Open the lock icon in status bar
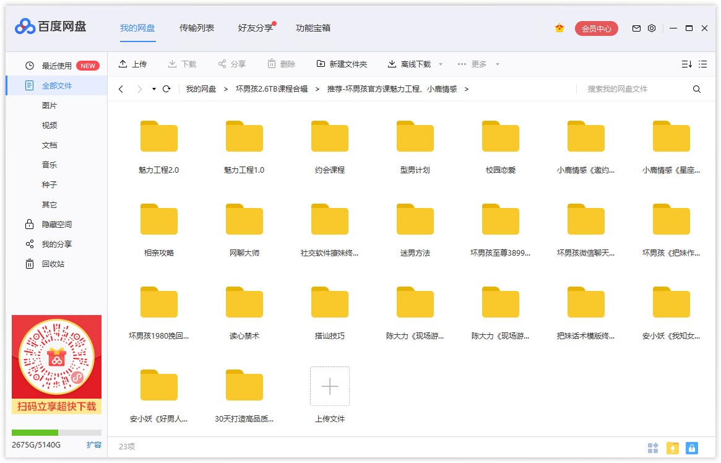The width and height of the screenshot is (721, 463). tap(692, 448)
